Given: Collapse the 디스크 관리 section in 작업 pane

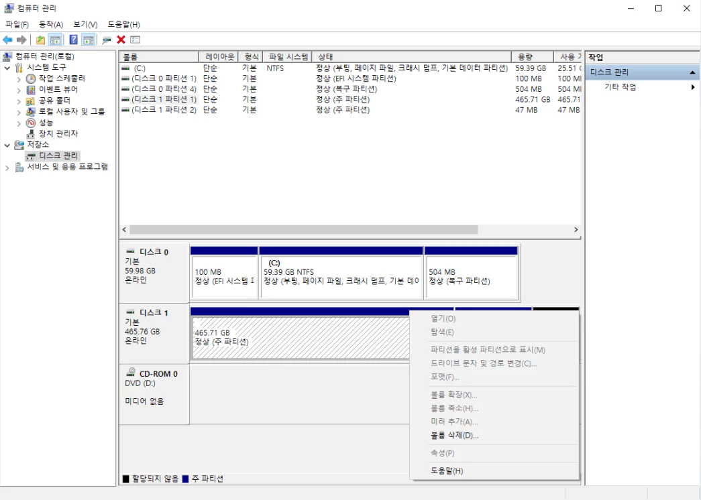Looking at the screenshot, I should (692, 72).
